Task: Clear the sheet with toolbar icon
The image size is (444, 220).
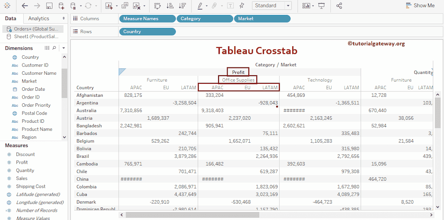Action: (137, 6)
